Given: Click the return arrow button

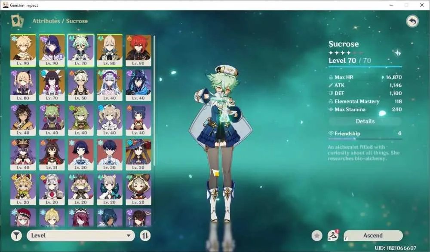Looking at the screenshot, I should [412, 21].
